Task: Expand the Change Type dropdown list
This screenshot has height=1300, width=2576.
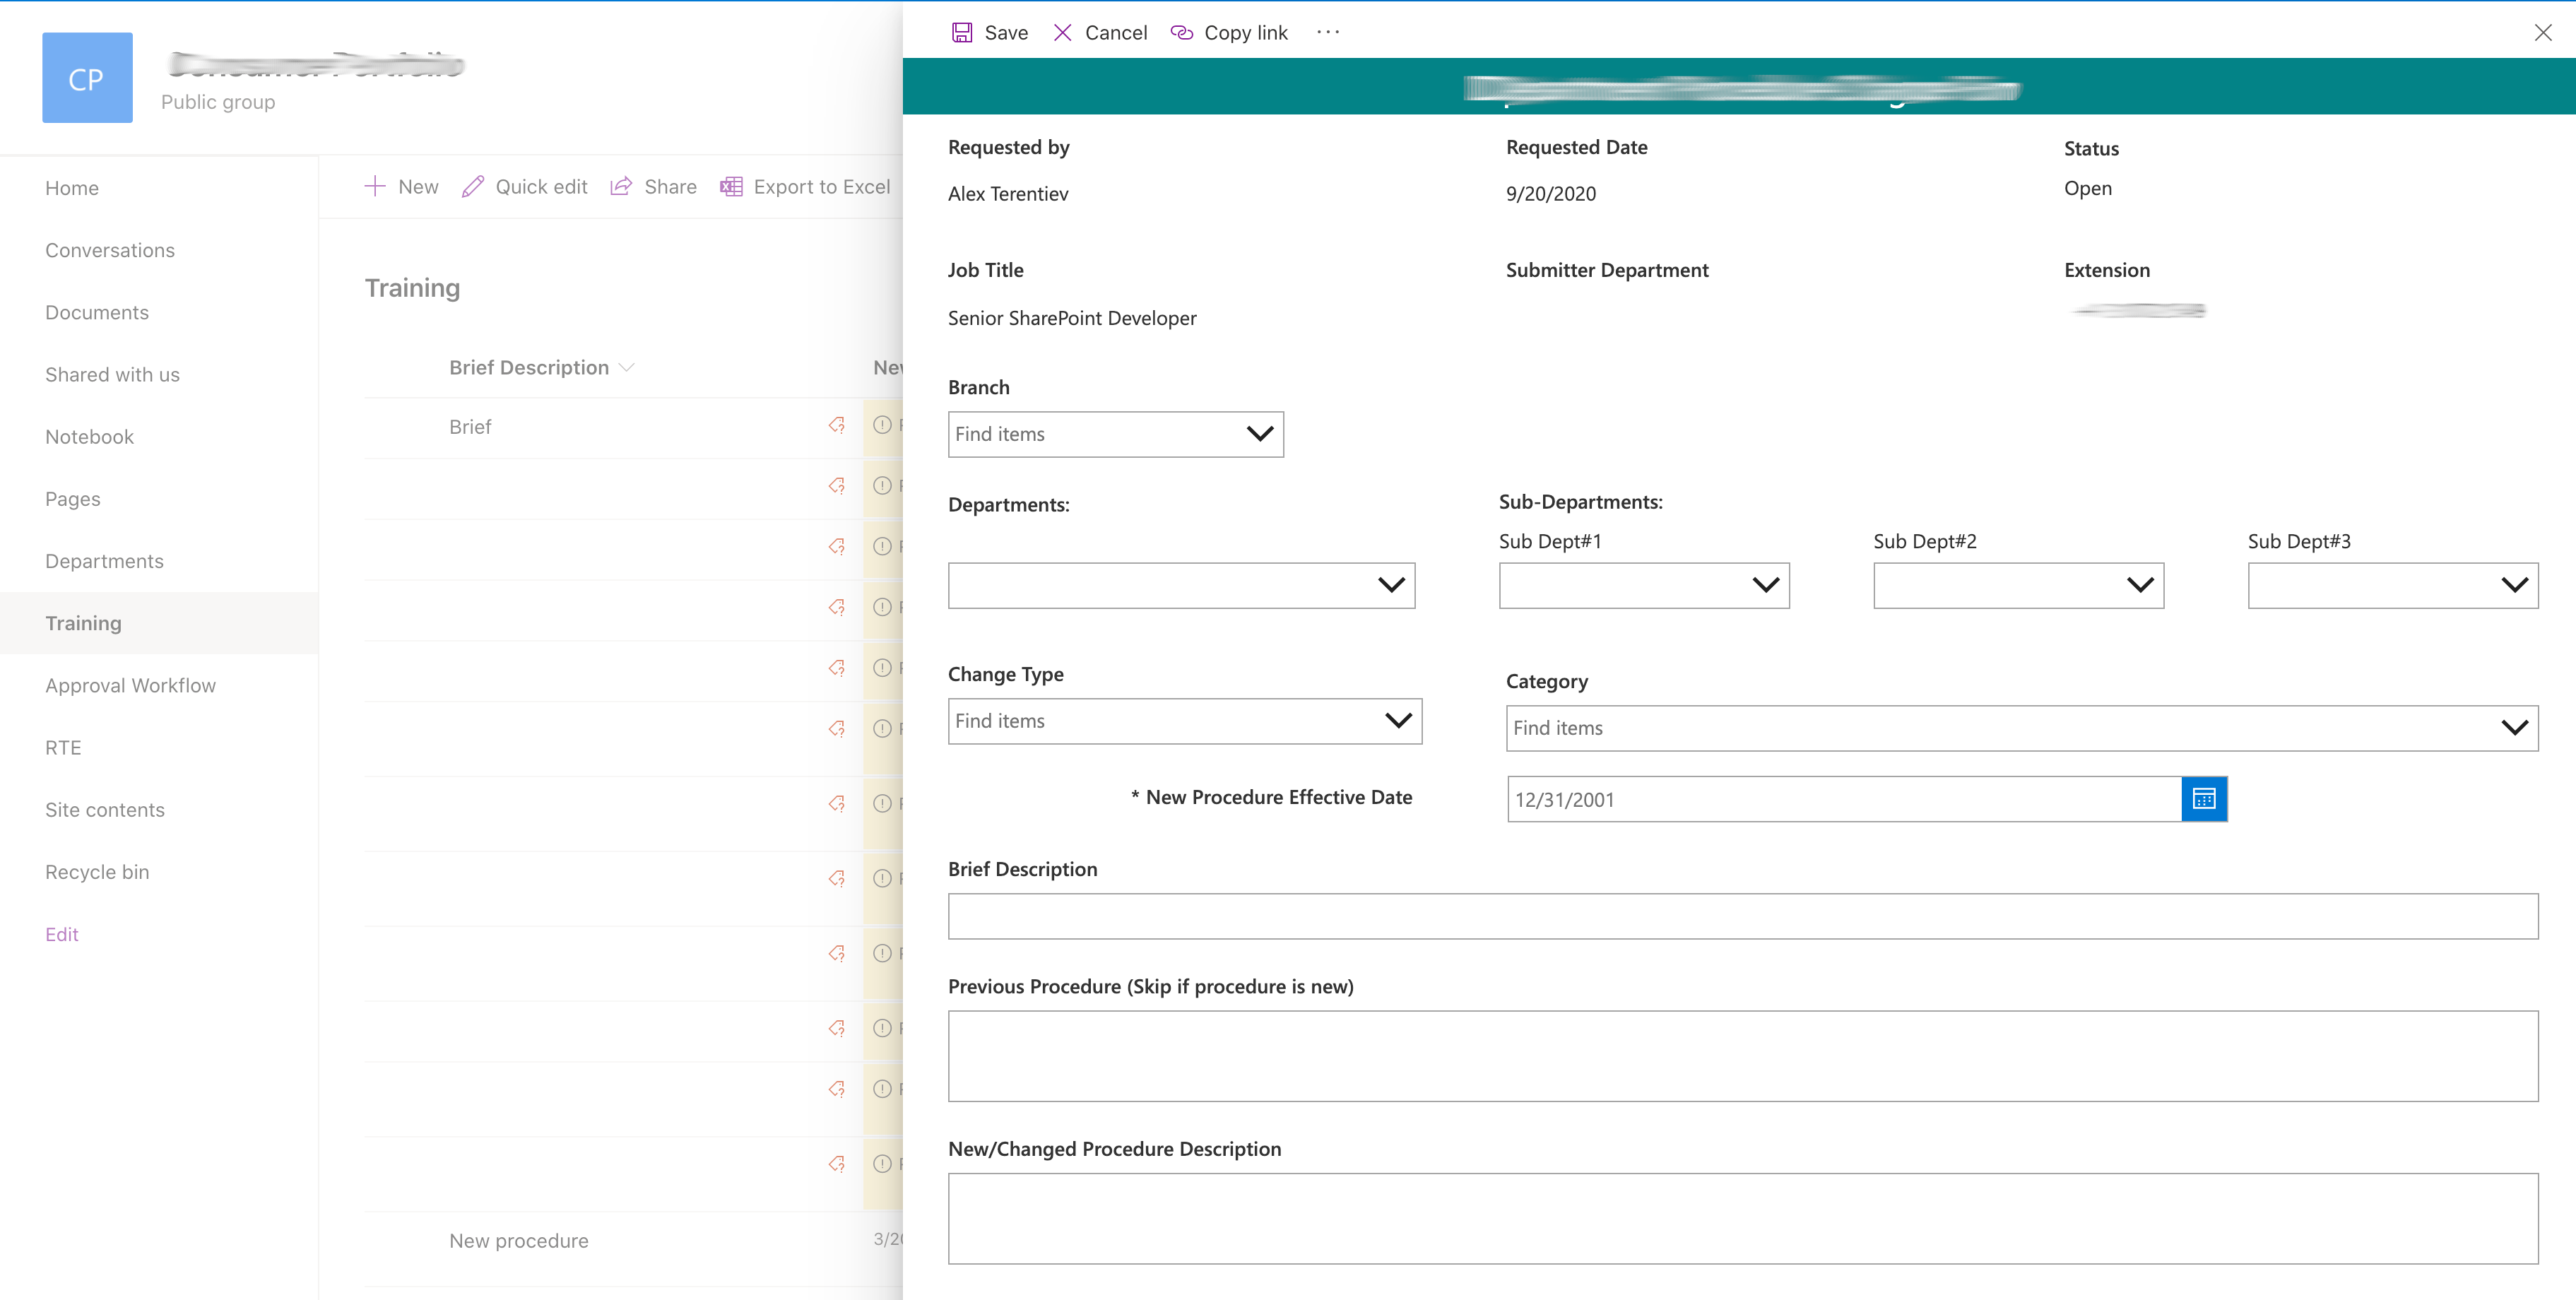Action: click(x=1399, y=720)
